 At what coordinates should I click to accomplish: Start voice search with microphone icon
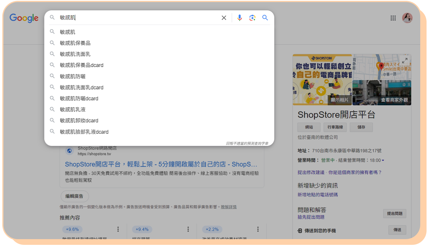[x=239, y=18]
